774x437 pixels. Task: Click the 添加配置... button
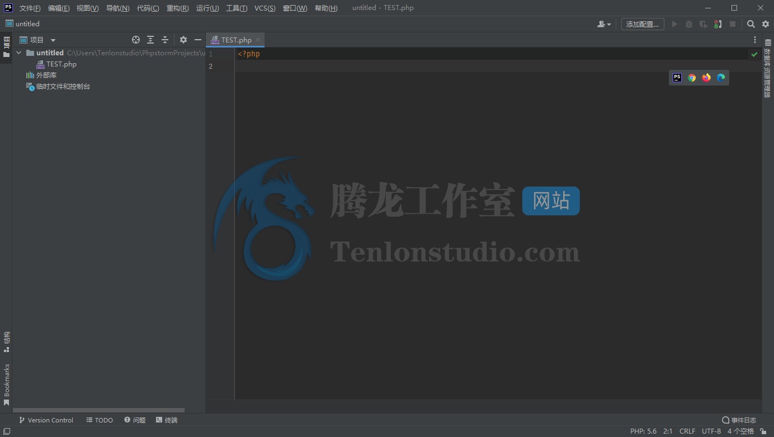click(x=643, y=24)
